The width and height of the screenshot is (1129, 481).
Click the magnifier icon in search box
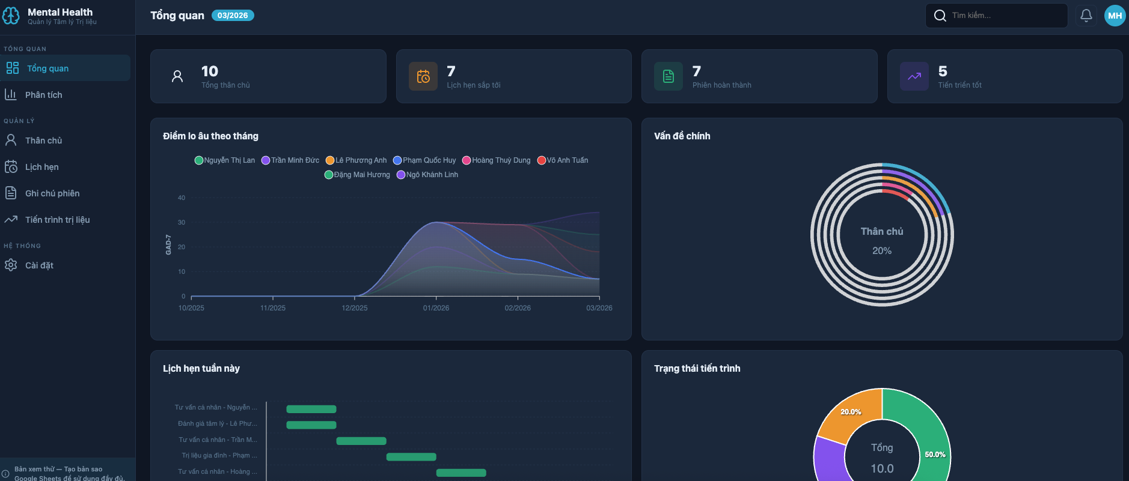point(940,16)
